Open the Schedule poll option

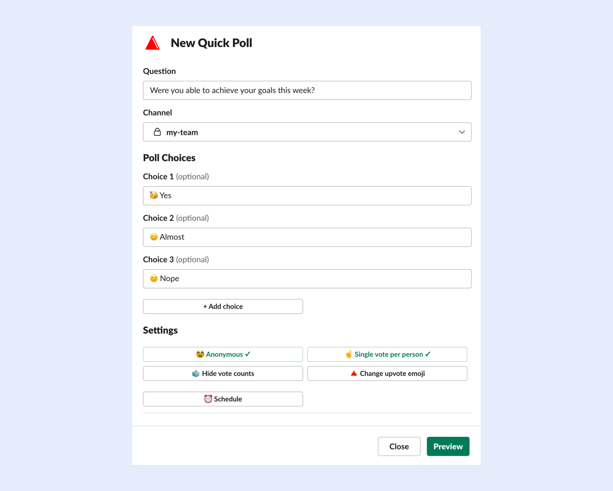(223, 399)
